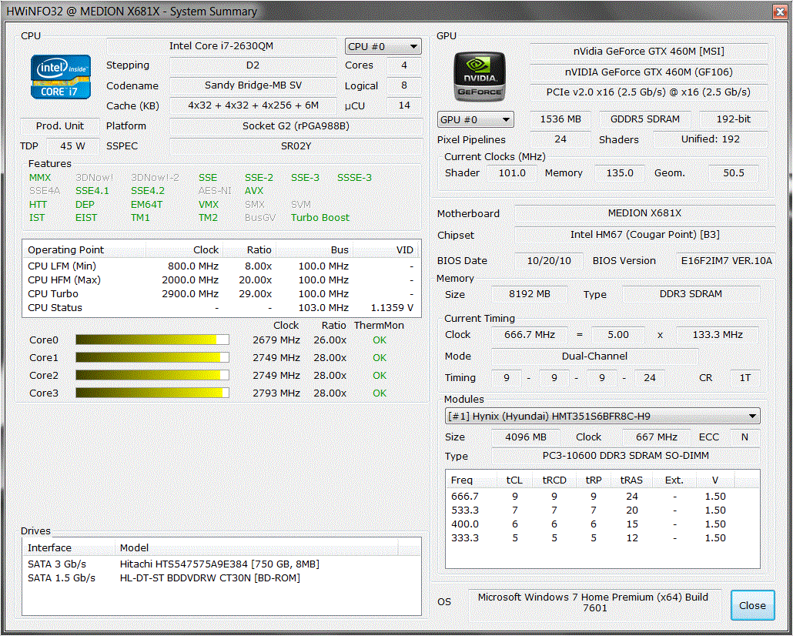Click the VID column header

pyautogui.click(x=387, y=250)
